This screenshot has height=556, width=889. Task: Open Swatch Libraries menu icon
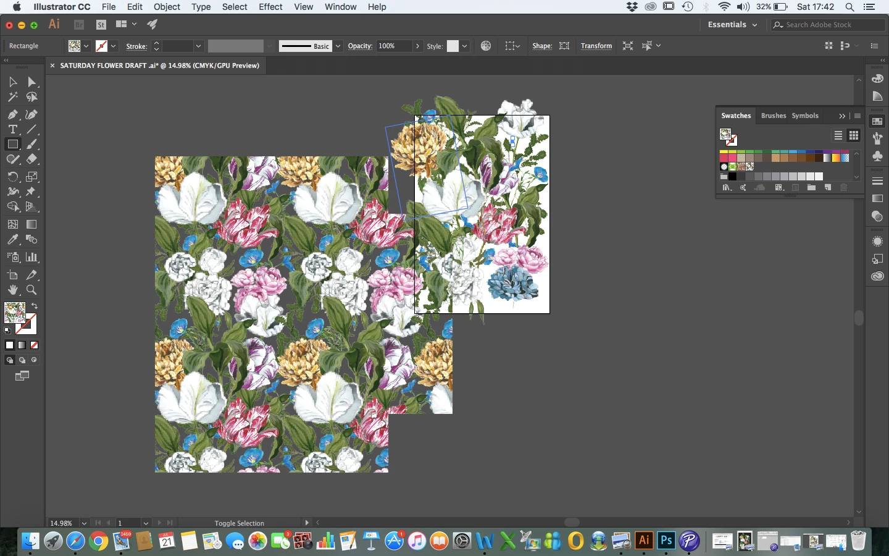(727, 188)
